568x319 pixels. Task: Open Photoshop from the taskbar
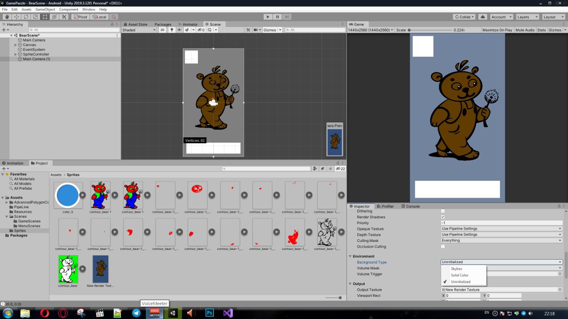tap(209, 313)
